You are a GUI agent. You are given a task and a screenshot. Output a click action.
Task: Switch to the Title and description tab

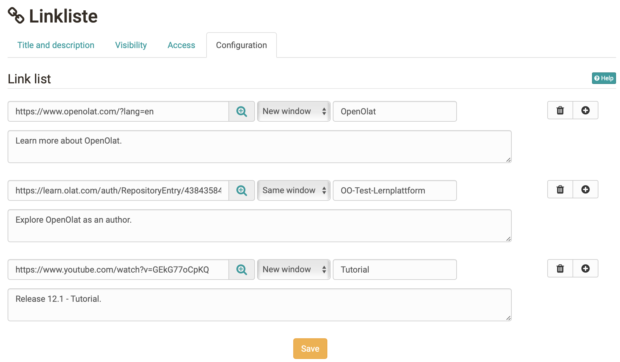point(56,45)
